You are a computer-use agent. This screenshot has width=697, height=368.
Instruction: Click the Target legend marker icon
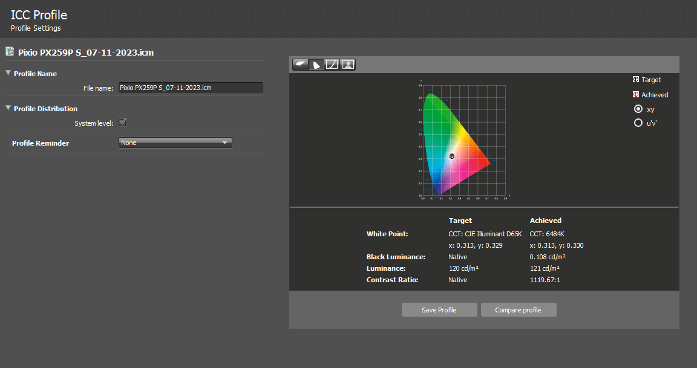point(636,80)
